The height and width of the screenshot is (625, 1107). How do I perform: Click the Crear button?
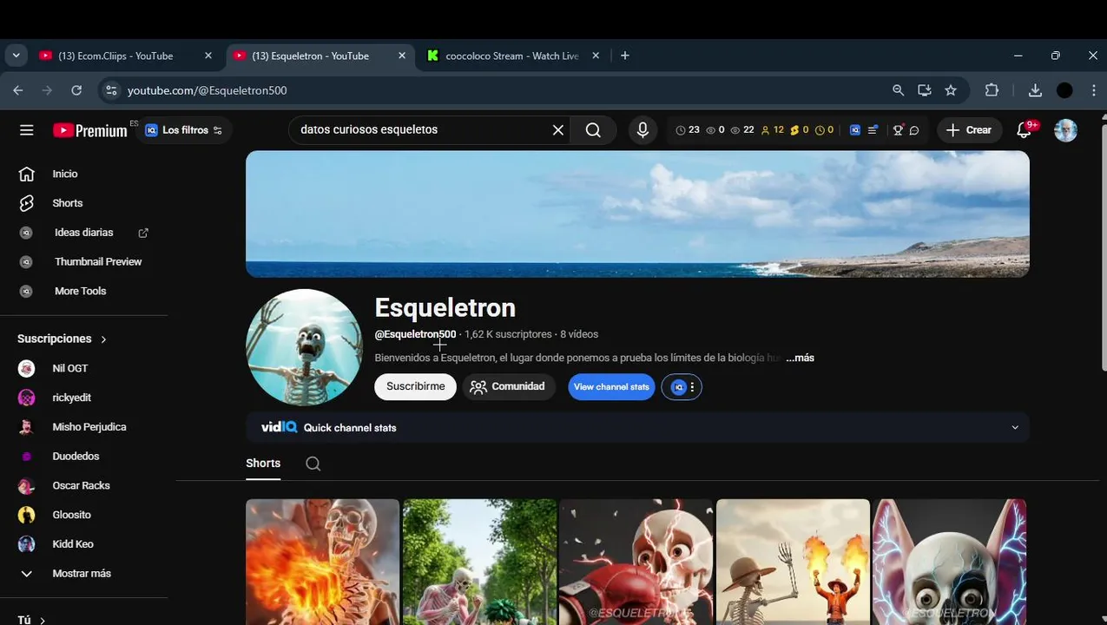click(x=969, y=130)
